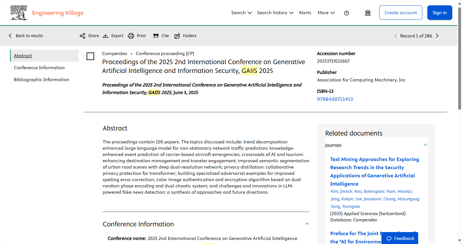This screenshot has width=462, height=244.
Task: Click the institution building icon
Action: click(368, 13)
